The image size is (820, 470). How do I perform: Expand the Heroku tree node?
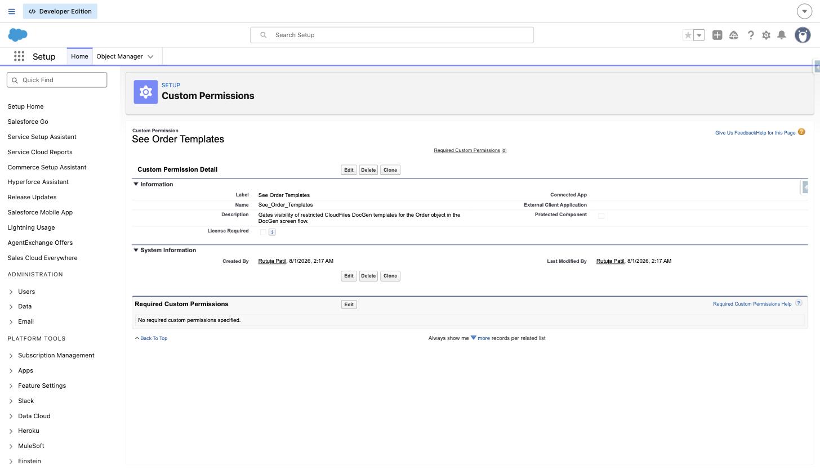click(x=11, y=431)
